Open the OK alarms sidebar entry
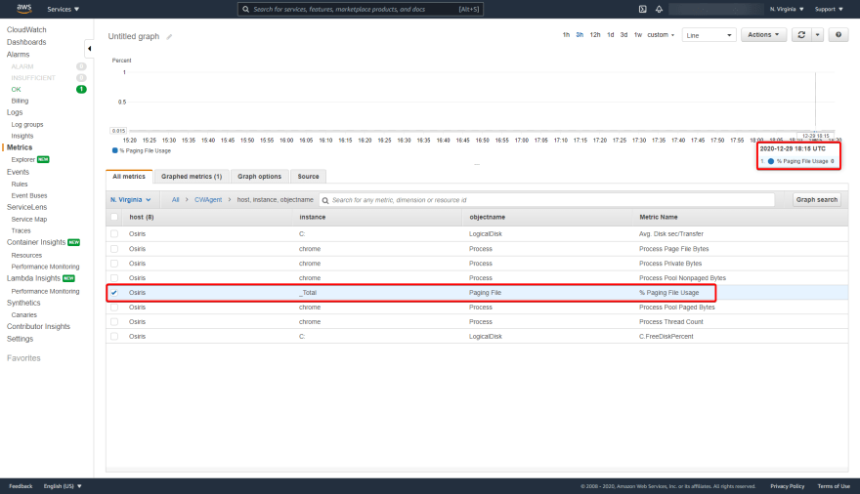Viewport: 860px width, 494px height. point(16,89)
